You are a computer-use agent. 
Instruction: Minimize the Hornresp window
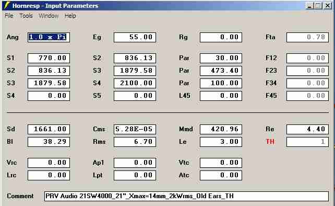coord(309,6)
